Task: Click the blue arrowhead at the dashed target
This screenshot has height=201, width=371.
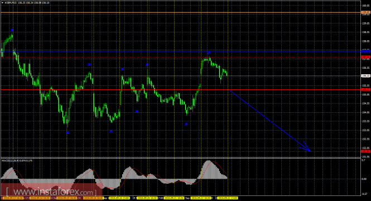Action: [307, 149]
